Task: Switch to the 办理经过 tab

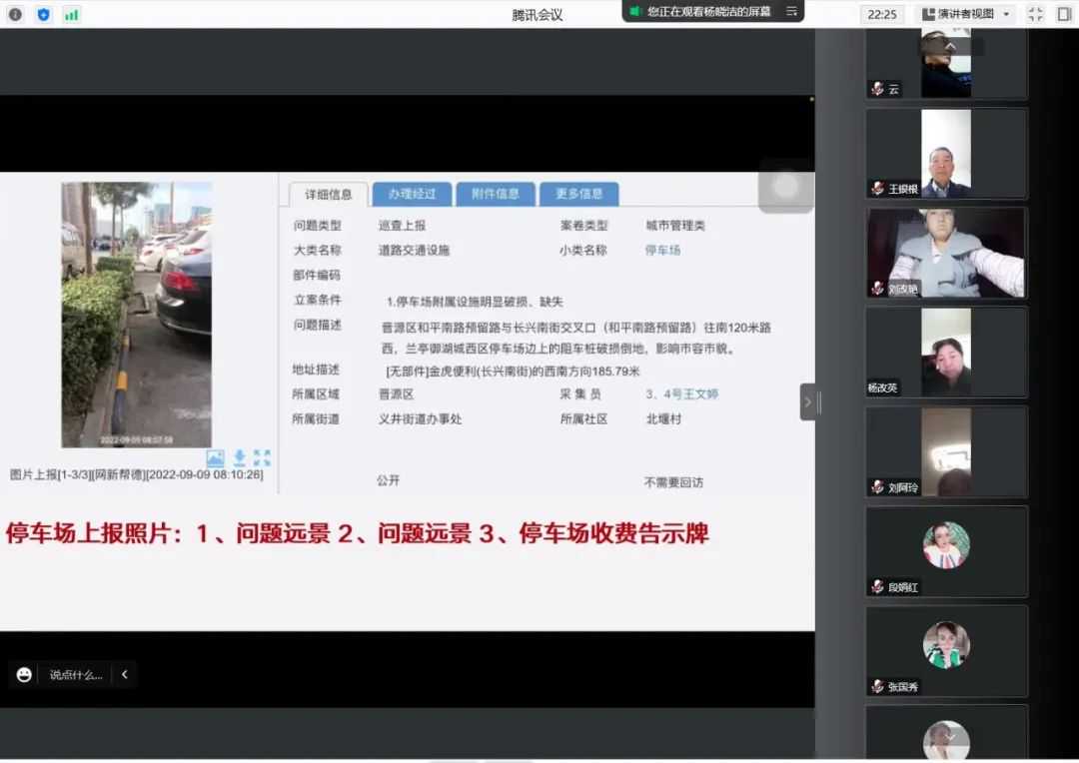Action: click(x=412, y=194)
